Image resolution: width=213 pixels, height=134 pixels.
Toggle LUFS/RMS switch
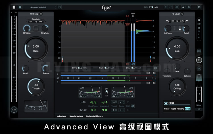click(80, 68)
